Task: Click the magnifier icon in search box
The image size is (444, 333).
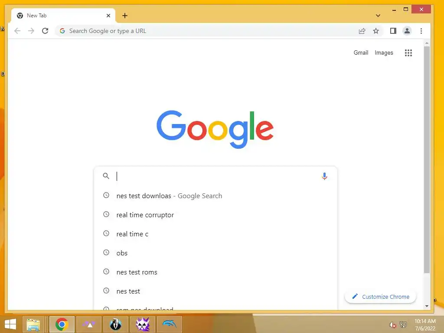Action: pos(106,176)
